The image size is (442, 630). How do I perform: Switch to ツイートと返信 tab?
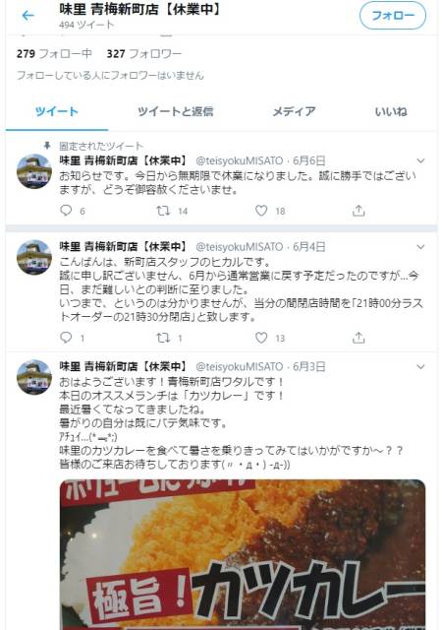point(175,111)
